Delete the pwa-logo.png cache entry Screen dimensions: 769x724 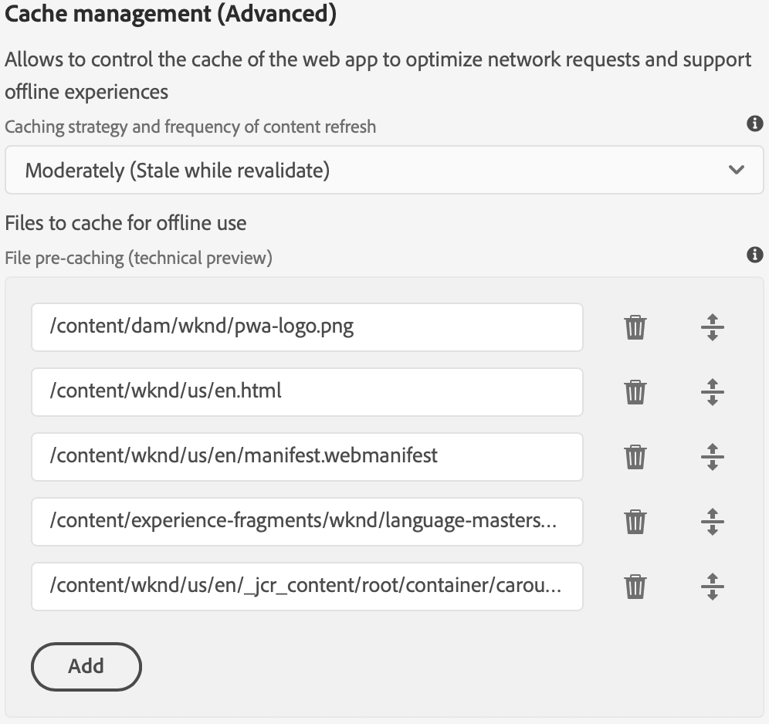click(x=635, y=327)
